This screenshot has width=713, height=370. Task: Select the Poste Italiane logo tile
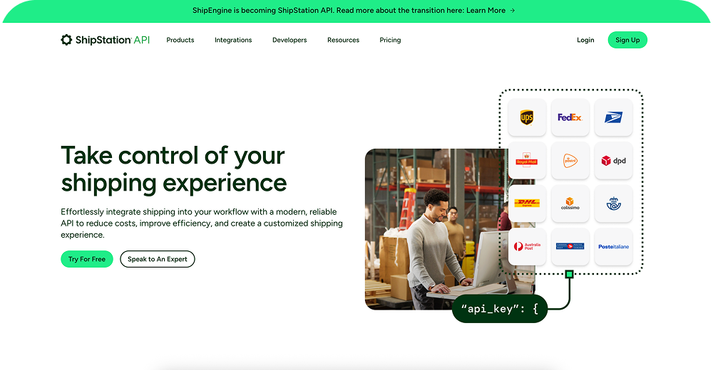tap(613, 247)
